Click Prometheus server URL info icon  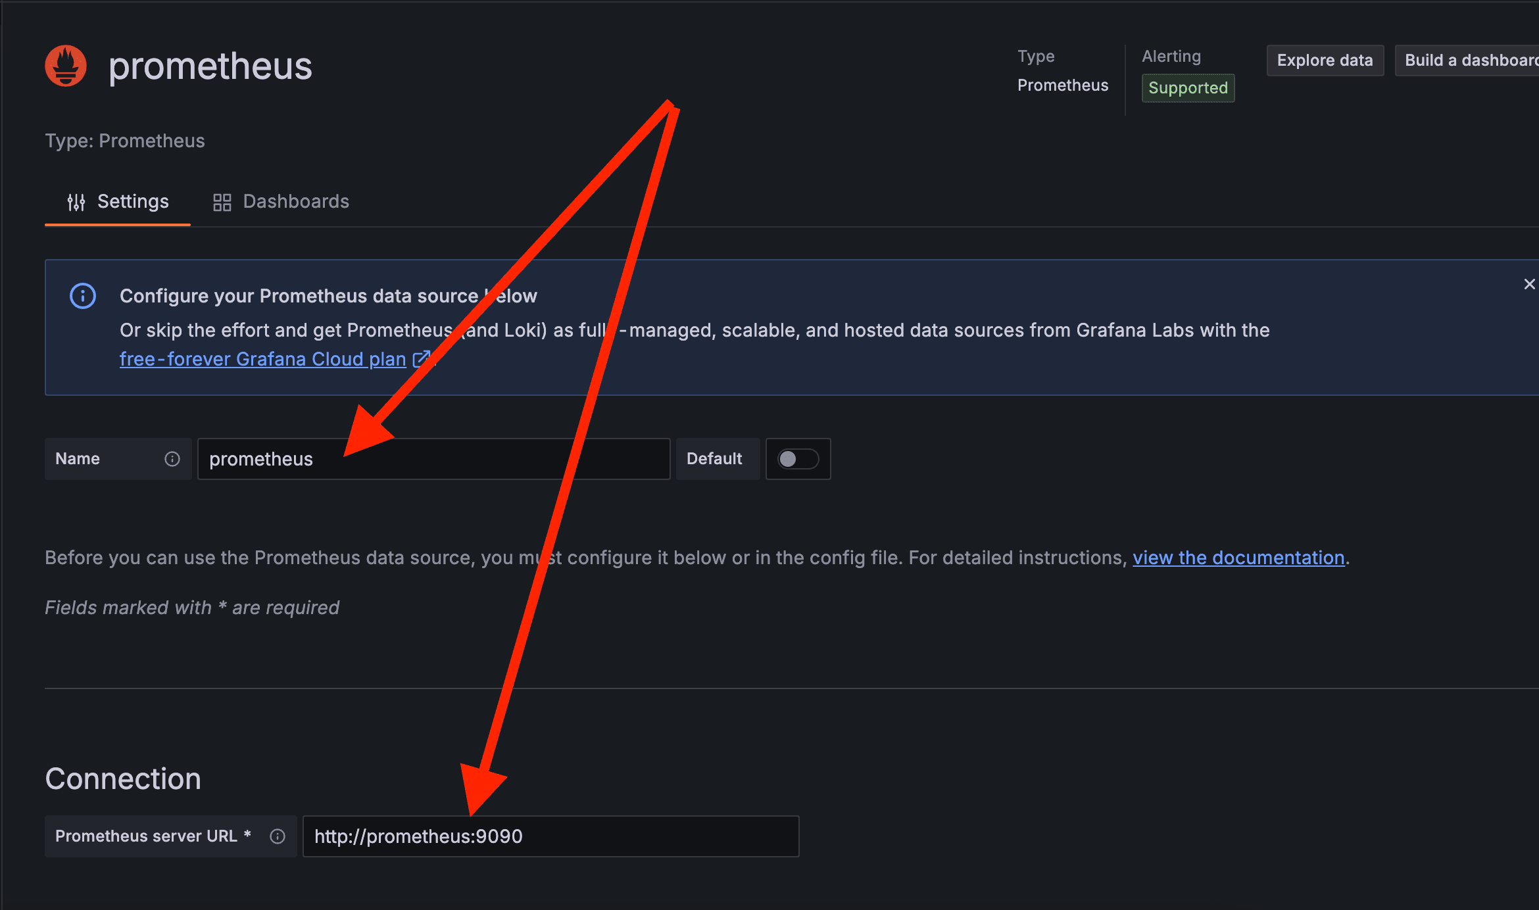tap(278, 836)
